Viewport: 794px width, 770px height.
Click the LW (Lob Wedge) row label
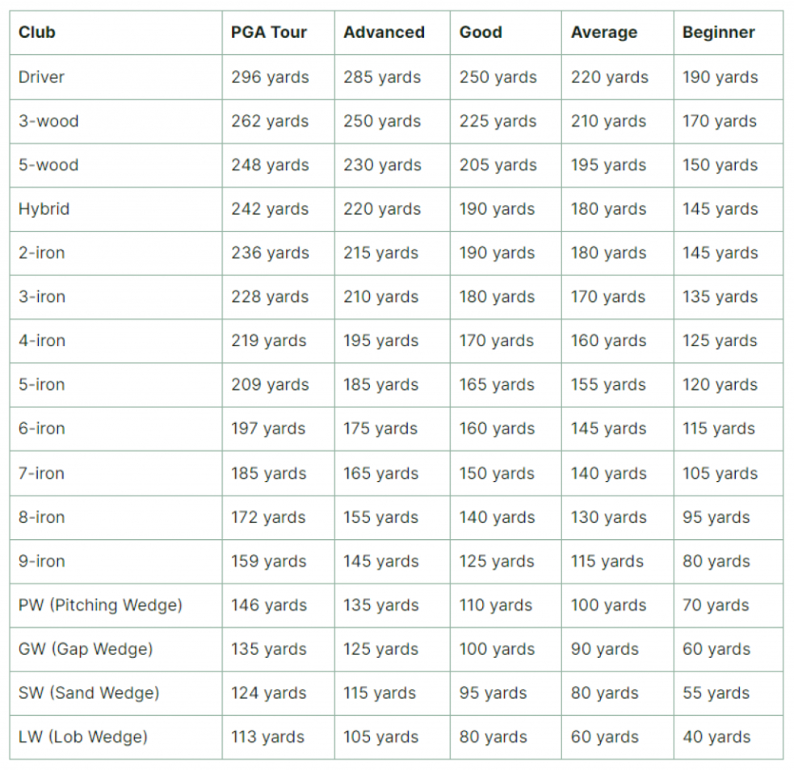point(116,737)
